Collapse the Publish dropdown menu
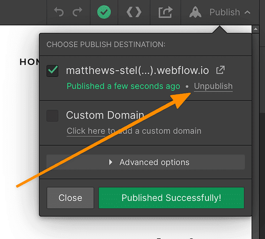265x239 pixels. click(x=247, y=12)
